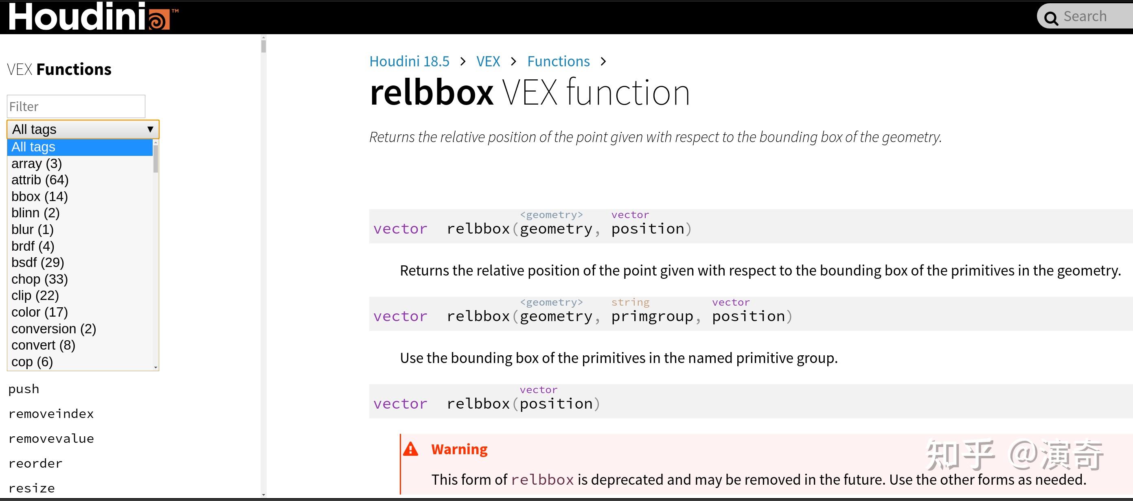The image size is (1133, 501).
Task: Open the All tags dropdown arrow
Action: point(150,129)
